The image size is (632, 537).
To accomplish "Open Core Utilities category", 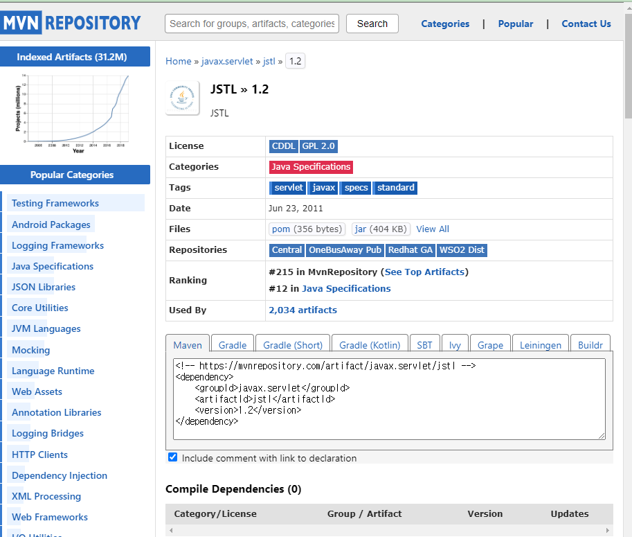I will pos(40,308).
